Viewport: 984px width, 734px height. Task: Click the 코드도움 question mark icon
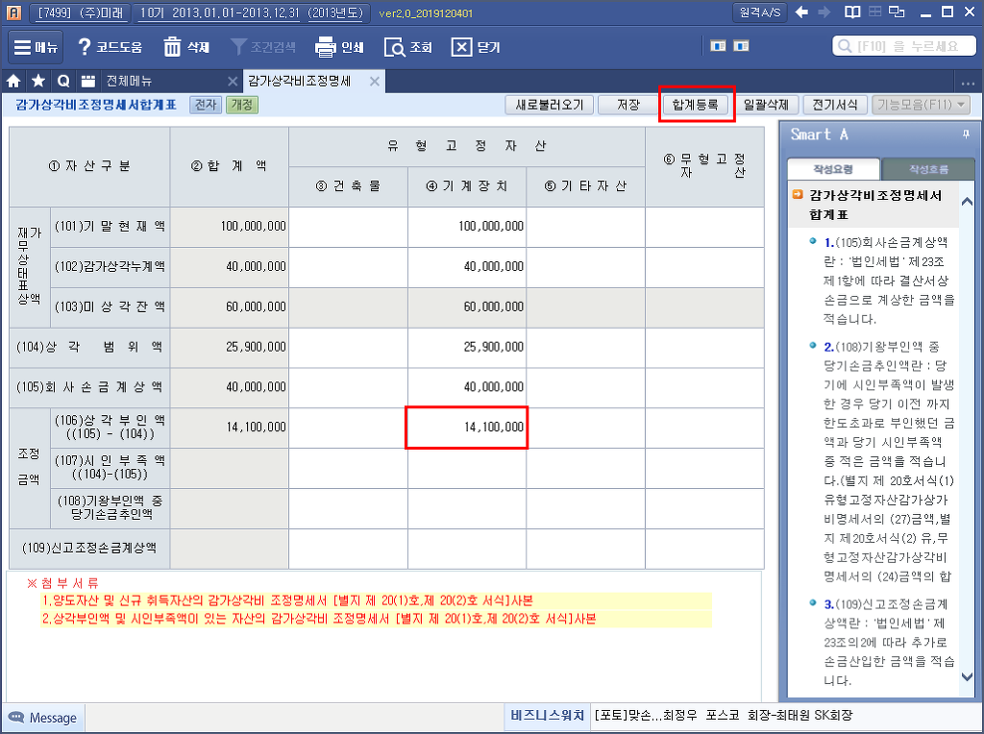pyautogui.click(x=85, y=47)
